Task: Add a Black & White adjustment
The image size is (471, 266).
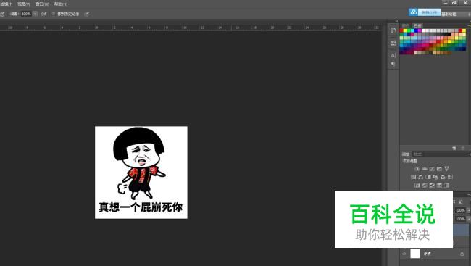Action: tap(428, 177)
